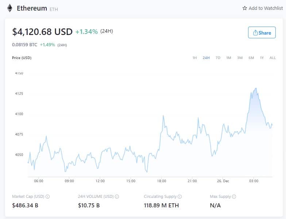
Task: Open the Add to Watchlist link
Action: point(263,8)
